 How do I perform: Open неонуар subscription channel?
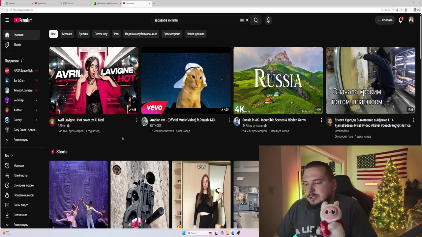[x=22, y=100]
